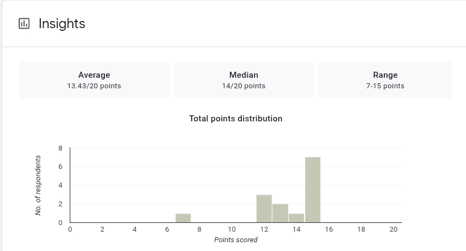Click the histogram bar at 14 points
The image size is (466, 251).
coord(296,218)
